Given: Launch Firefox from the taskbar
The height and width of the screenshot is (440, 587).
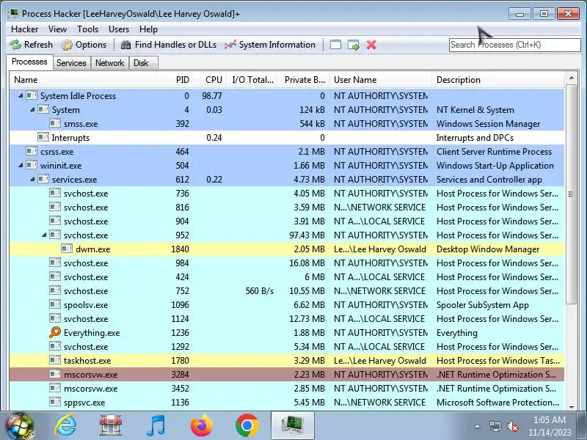Looking at the screenshot, I should [201, 426].
